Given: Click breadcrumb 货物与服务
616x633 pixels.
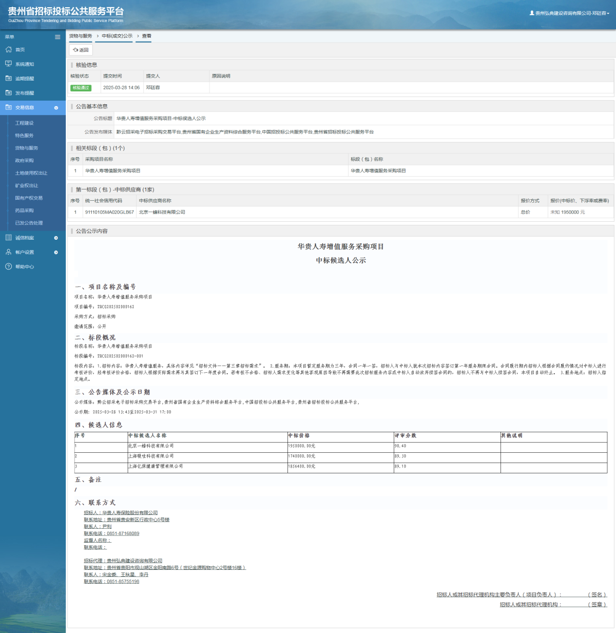Looking at the screenshot, I should [81, 36].
